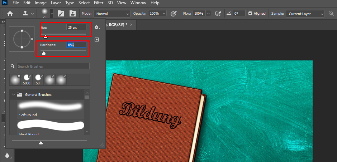This screenshot has height=162, width=337.
Task: Select the Clone Stamp tool preset icon
Action: point(25,14)
